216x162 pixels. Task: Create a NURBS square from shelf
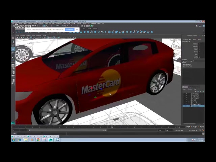21,32
